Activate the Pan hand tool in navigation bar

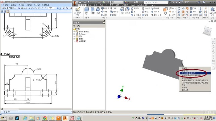pos(213,48)
